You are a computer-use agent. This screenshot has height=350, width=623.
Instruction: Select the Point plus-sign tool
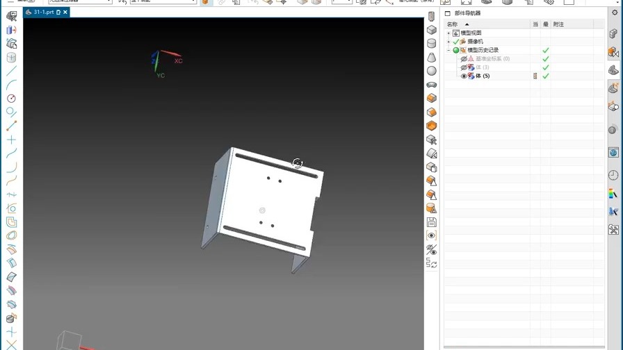pos(11,140)
